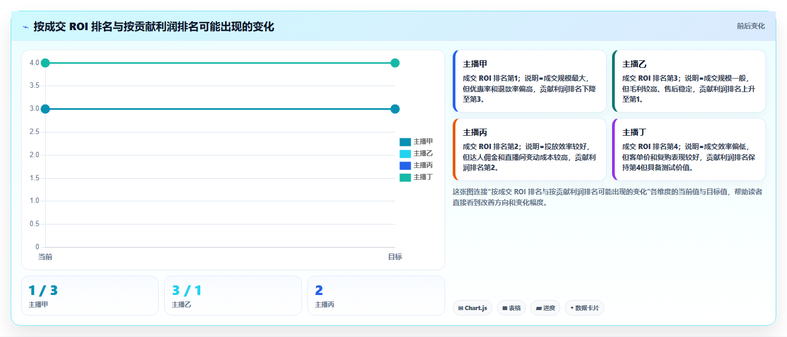Click the chart explanation paragraph starting 这张图连接
This screenshot has width=787, height=337.
point(607,197)
